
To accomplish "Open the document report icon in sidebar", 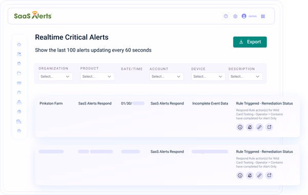I will pos(19,63).
